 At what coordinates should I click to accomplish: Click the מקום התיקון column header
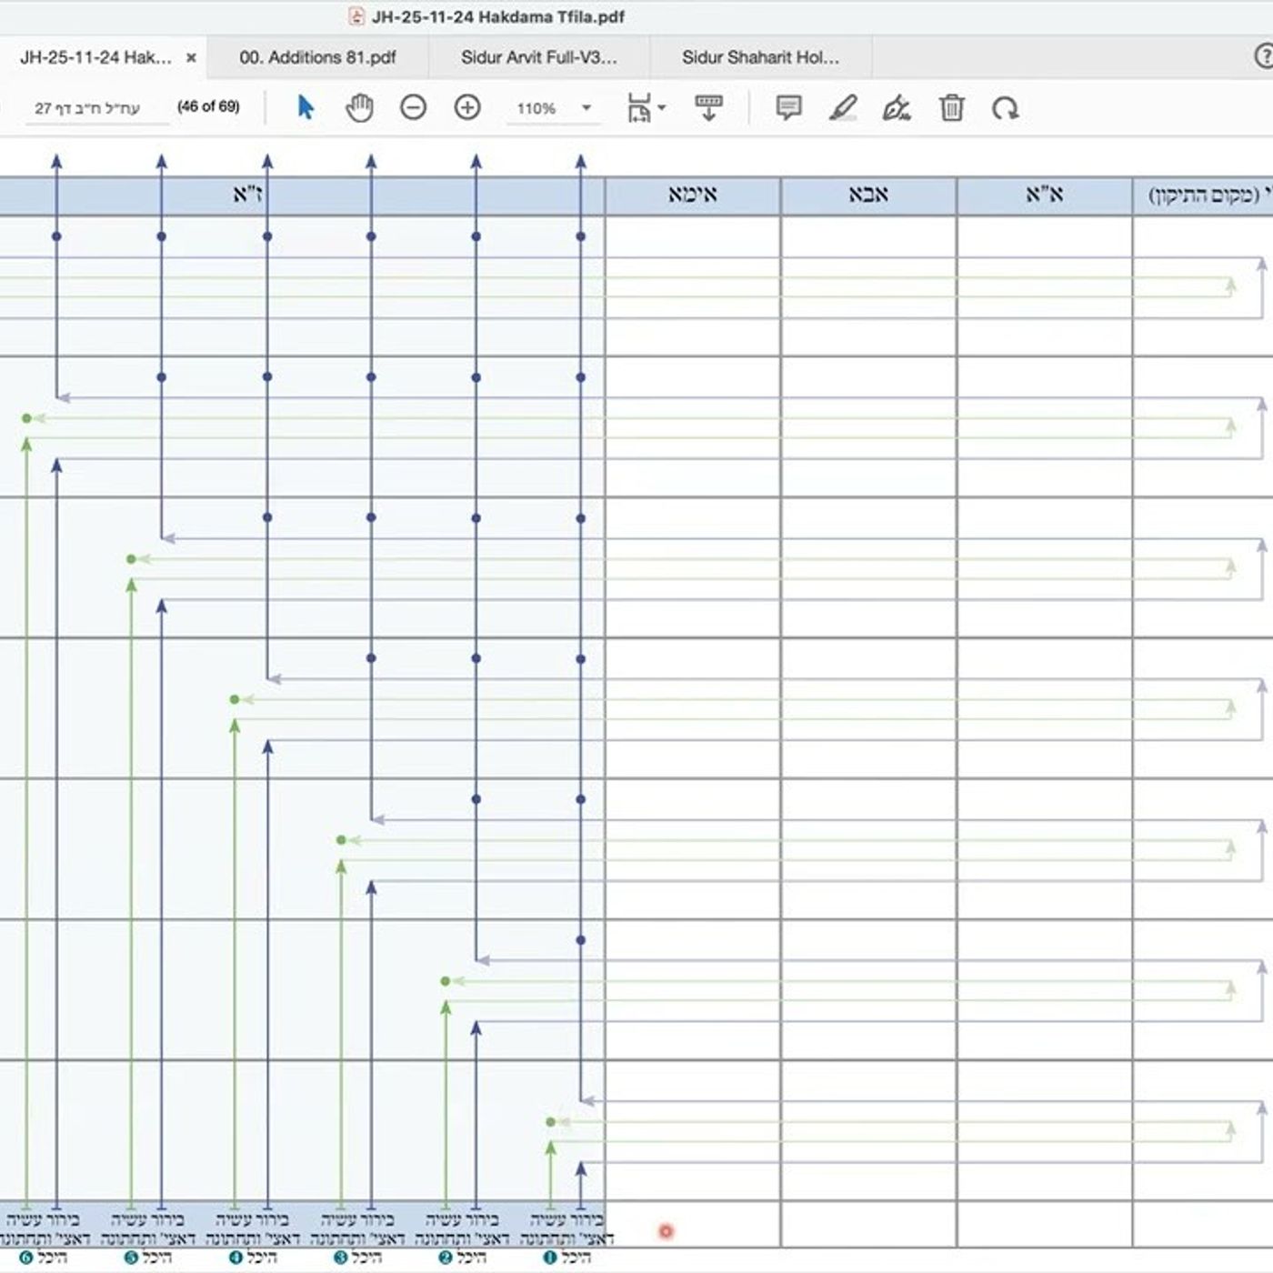coord(1203,195)
